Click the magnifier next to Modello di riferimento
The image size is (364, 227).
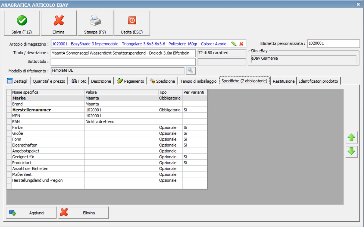(x=191, y=71)
